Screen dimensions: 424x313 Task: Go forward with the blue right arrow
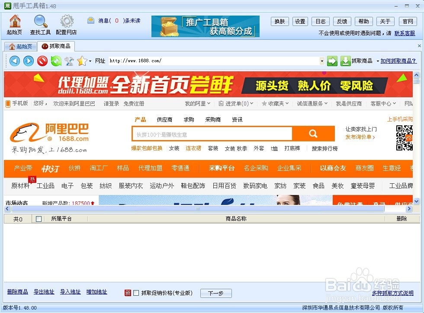29,61
